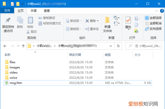Screen dimensions: 165x109
Task: Open the recent locations dropdown chevron
Action: click(x=18, y=46)
